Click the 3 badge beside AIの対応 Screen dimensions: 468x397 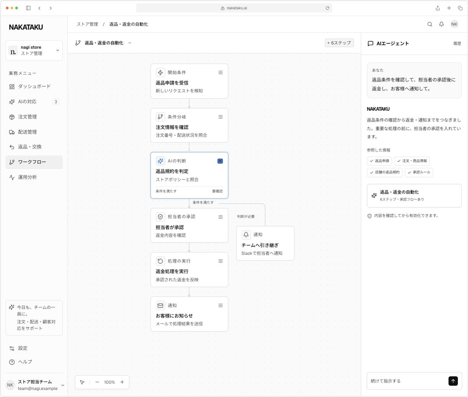coord(56,102)
